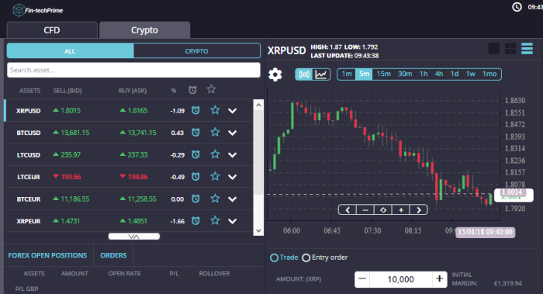Set price alert for LTCEUR
The width and height of the screenshot is (543, 294).
point(195,177)
